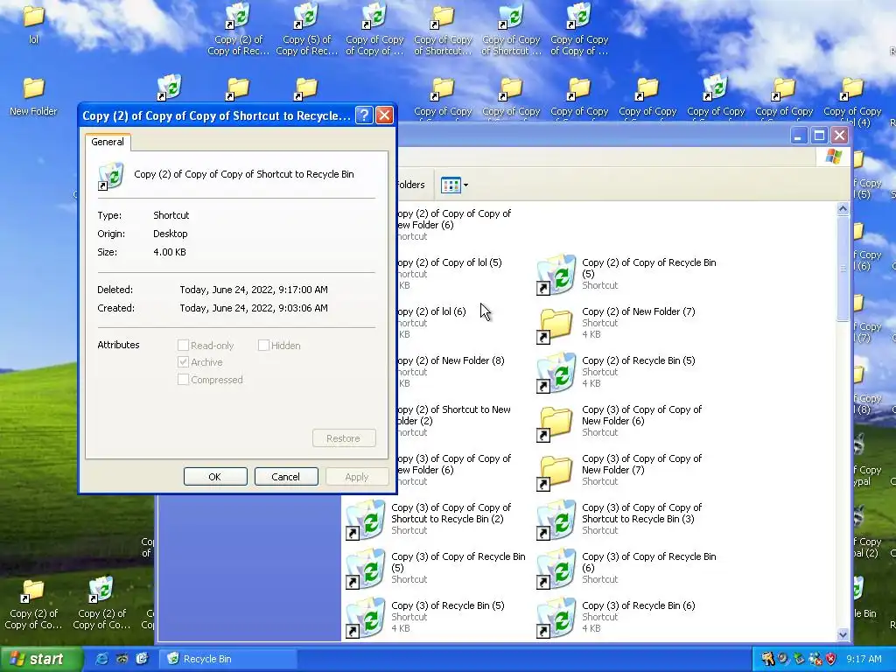
Task: Open Windows Security Alerts red shield tray icon
Action: click(x=831, y=659)
